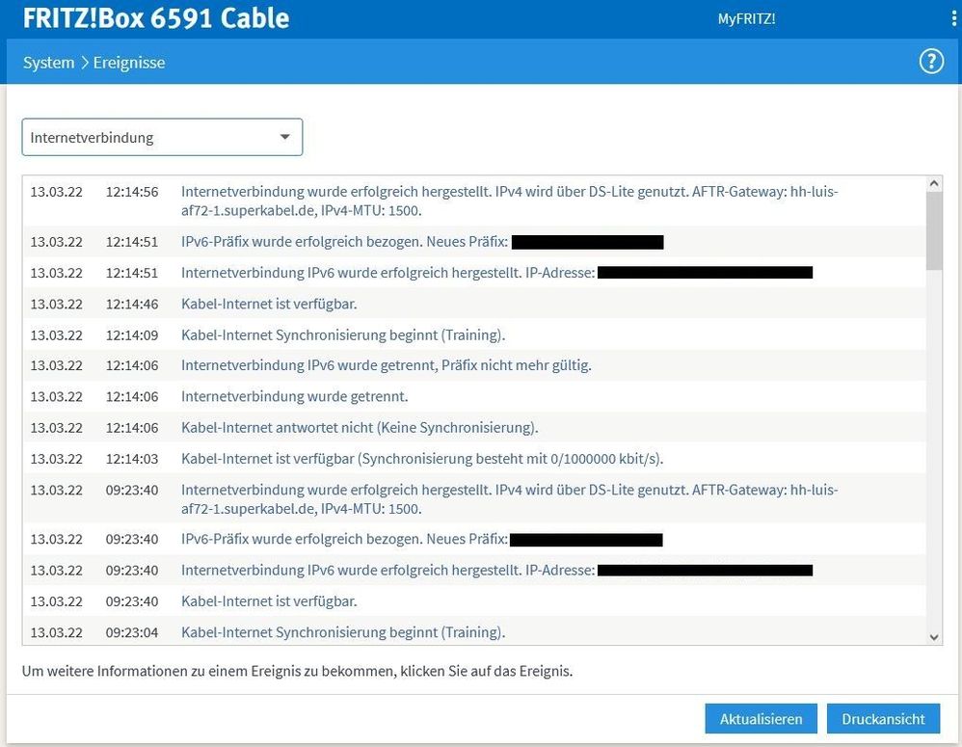This screenshot has width=962, height=747.
Task: Open 12:14:46 Kabel-Internet ist verfügbar event
Action: tap(474, 304)
